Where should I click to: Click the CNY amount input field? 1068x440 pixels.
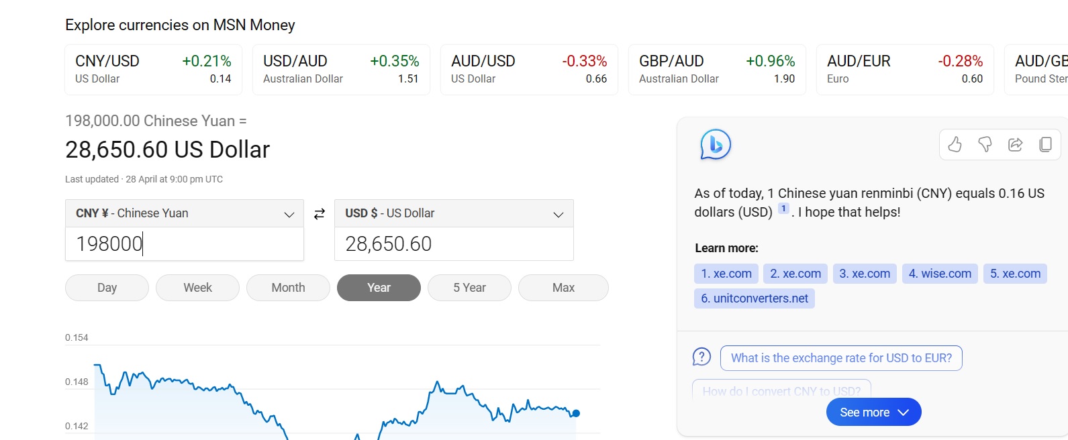[x=185, y=243]
